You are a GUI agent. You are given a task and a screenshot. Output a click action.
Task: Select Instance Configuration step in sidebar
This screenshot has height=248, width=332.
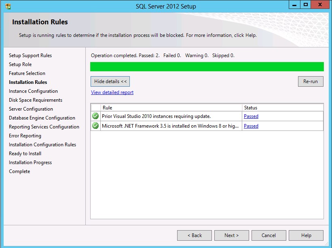pos(33,91)
